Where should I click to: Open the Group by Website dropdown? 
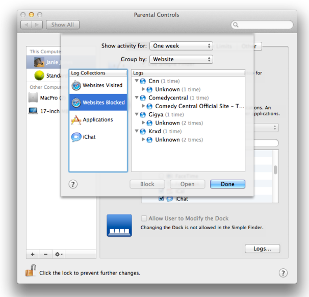[181, 59]
